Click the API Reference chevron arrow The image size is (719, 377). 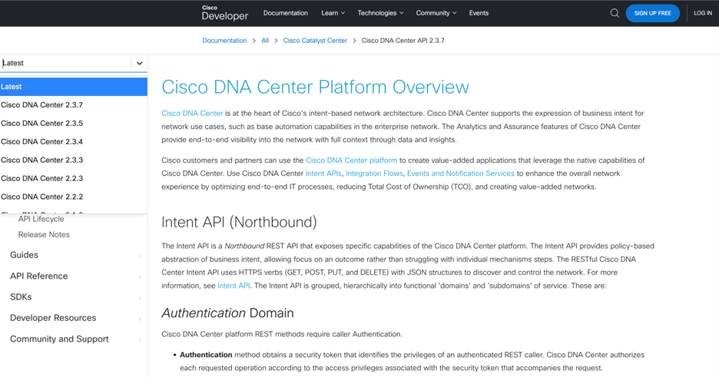140,277
